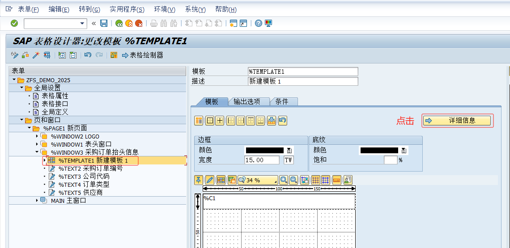Expand the %WINDOW2 LOGO node
The image size is (510, 248).
coord(37,136)
